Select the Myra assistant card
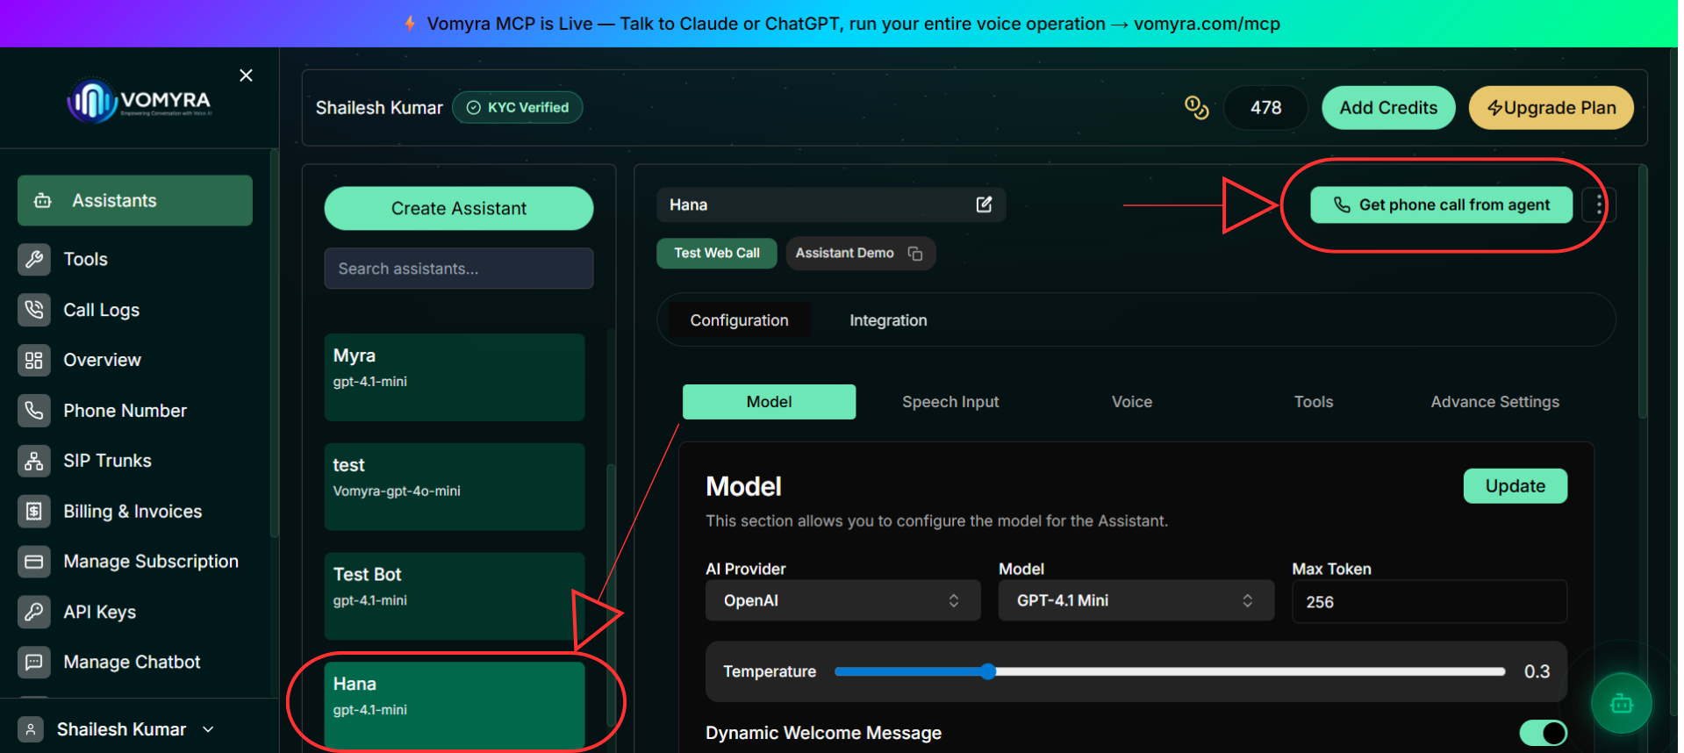This screenshot has width=1684, height=753. click(455, 377)
